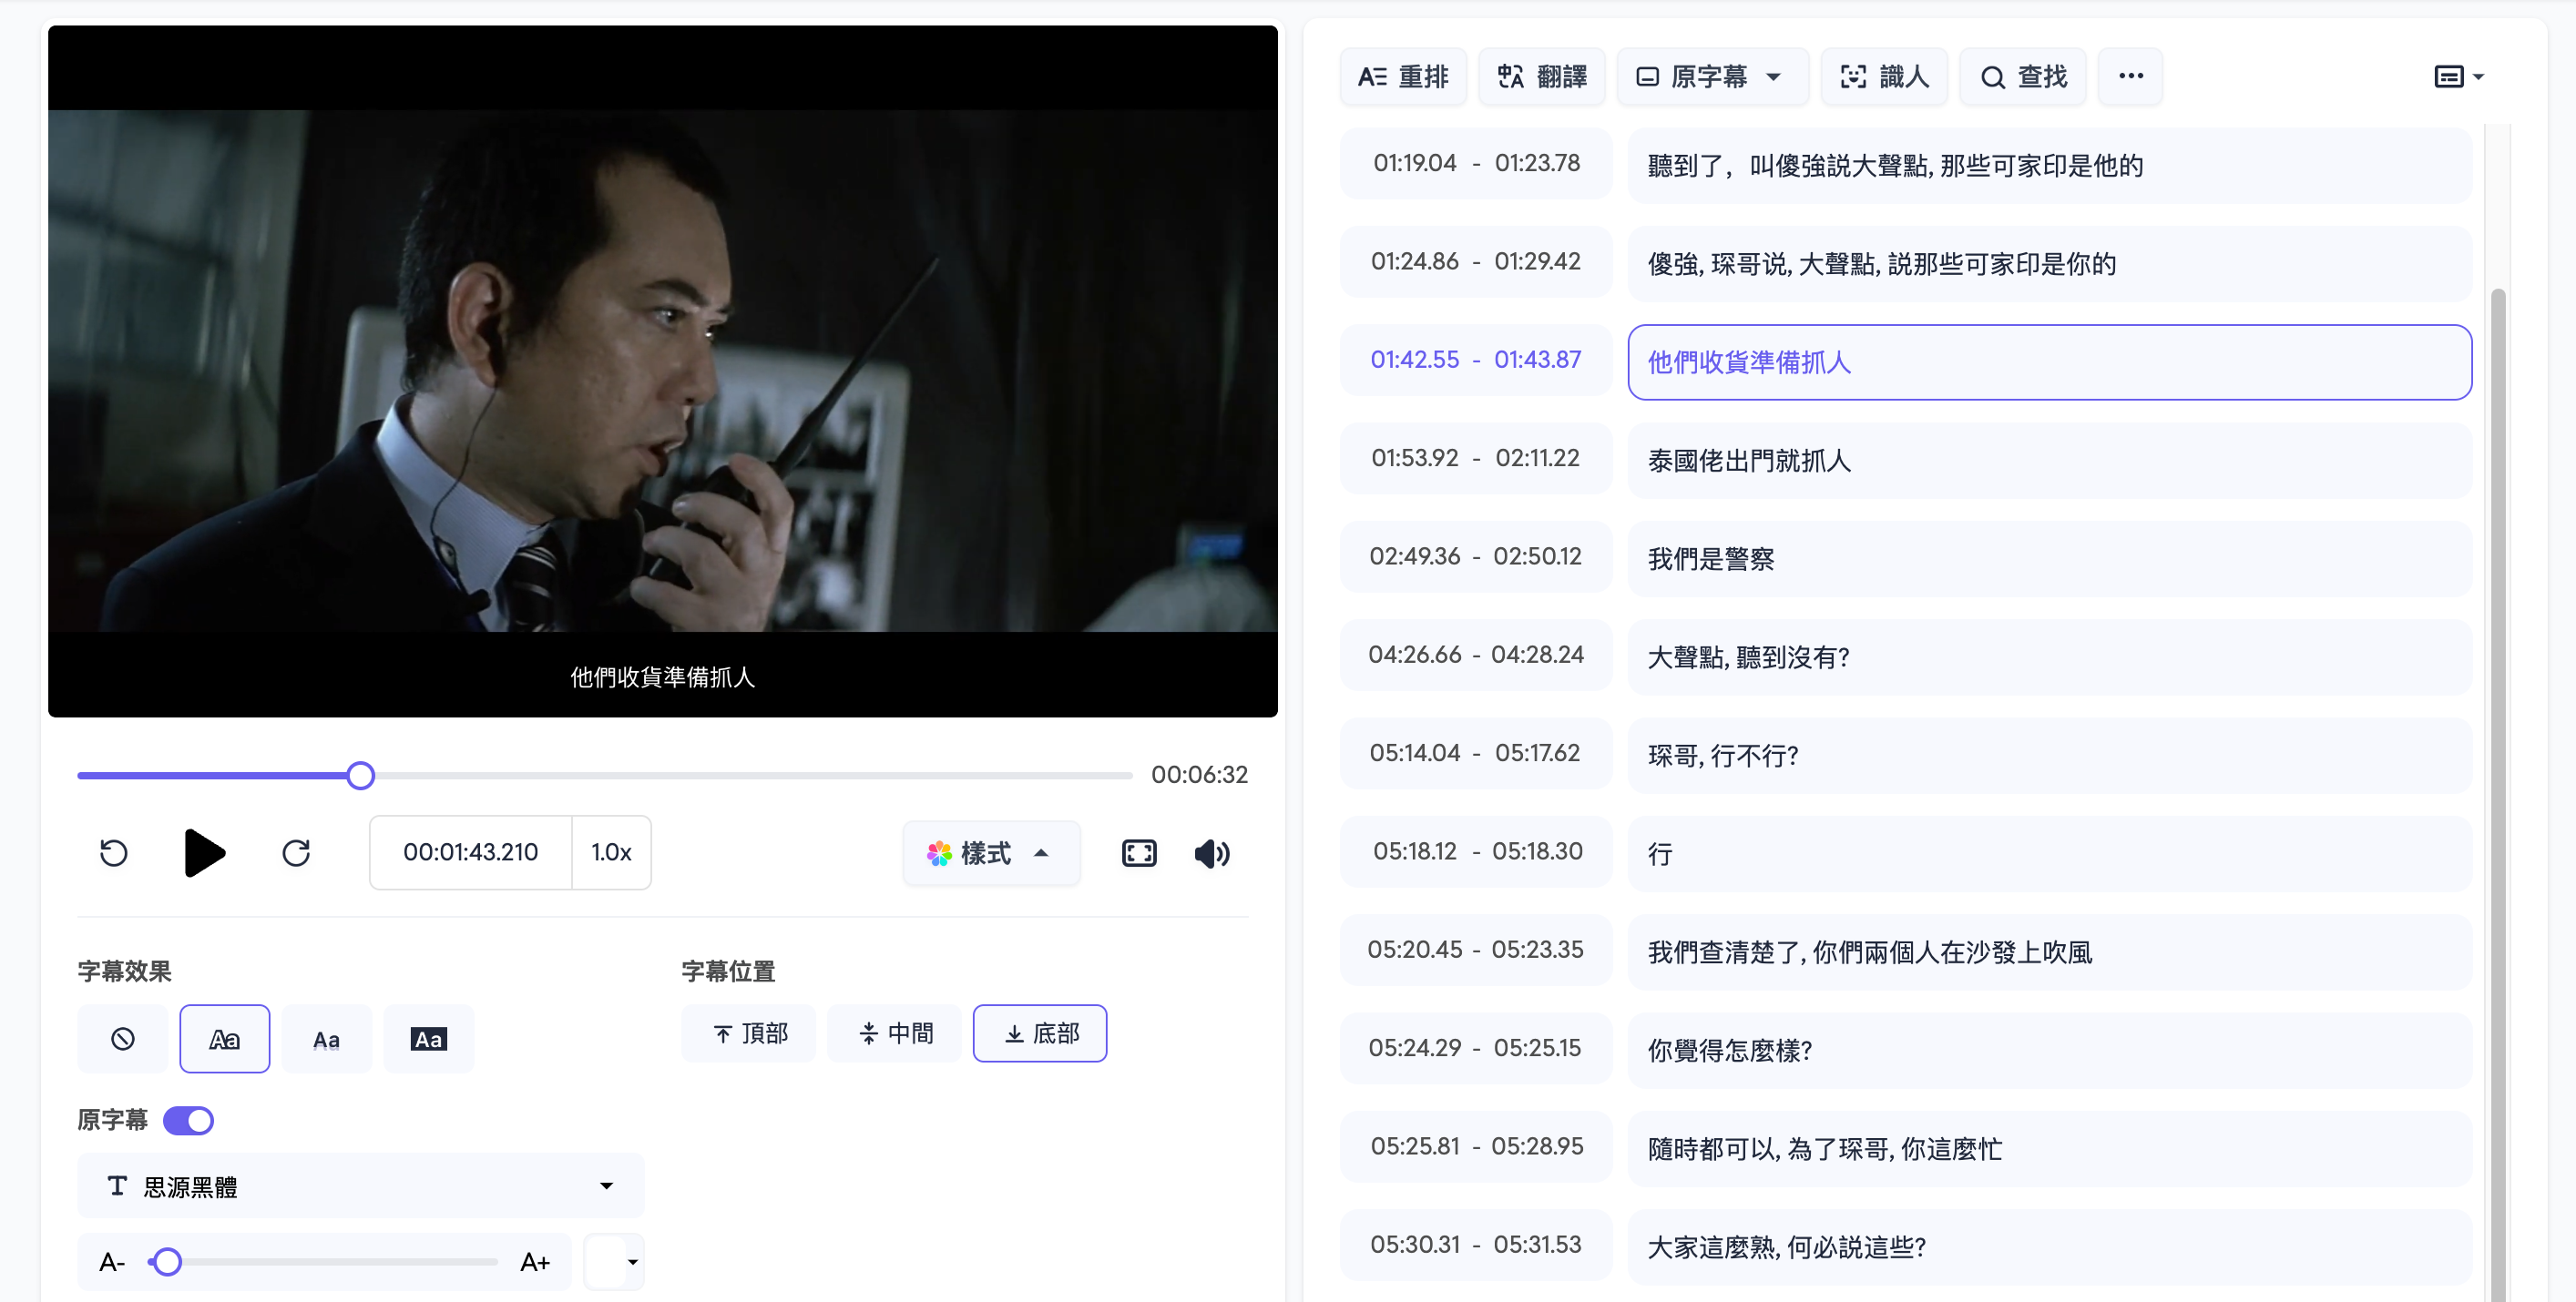Viewport: 2576px width, 1302px height.
Task: Click the 翻譯 translate button
Action: 1541,76
